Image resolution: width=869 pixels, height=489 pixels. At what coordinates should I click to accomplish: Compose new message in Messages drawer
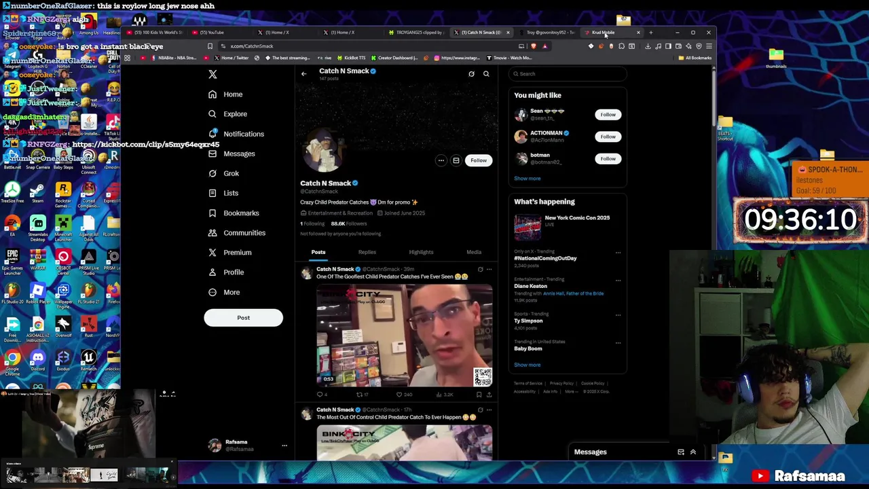[681, 452]
